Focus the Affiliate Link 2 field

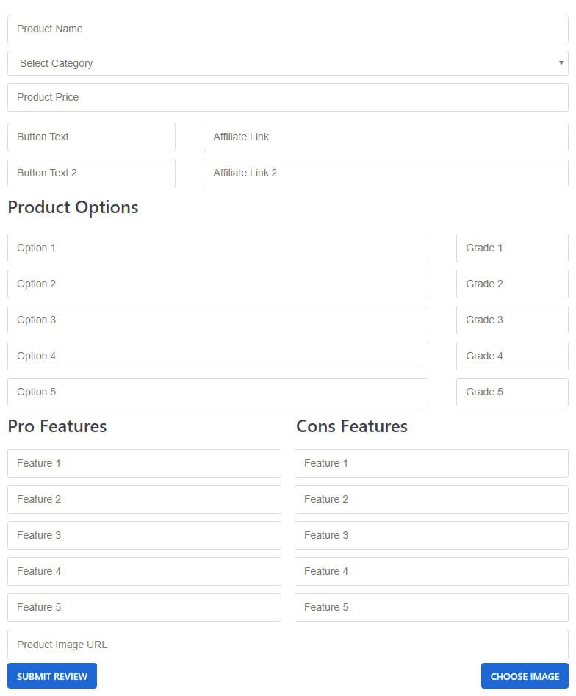[386, 173]
